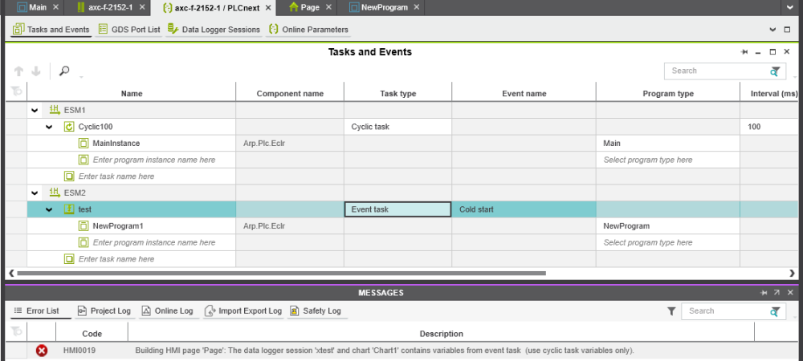Image resolution: width=803 pixels, height=361 pixels.
Task: Open the Safety Log view
Action: point(315,311)
